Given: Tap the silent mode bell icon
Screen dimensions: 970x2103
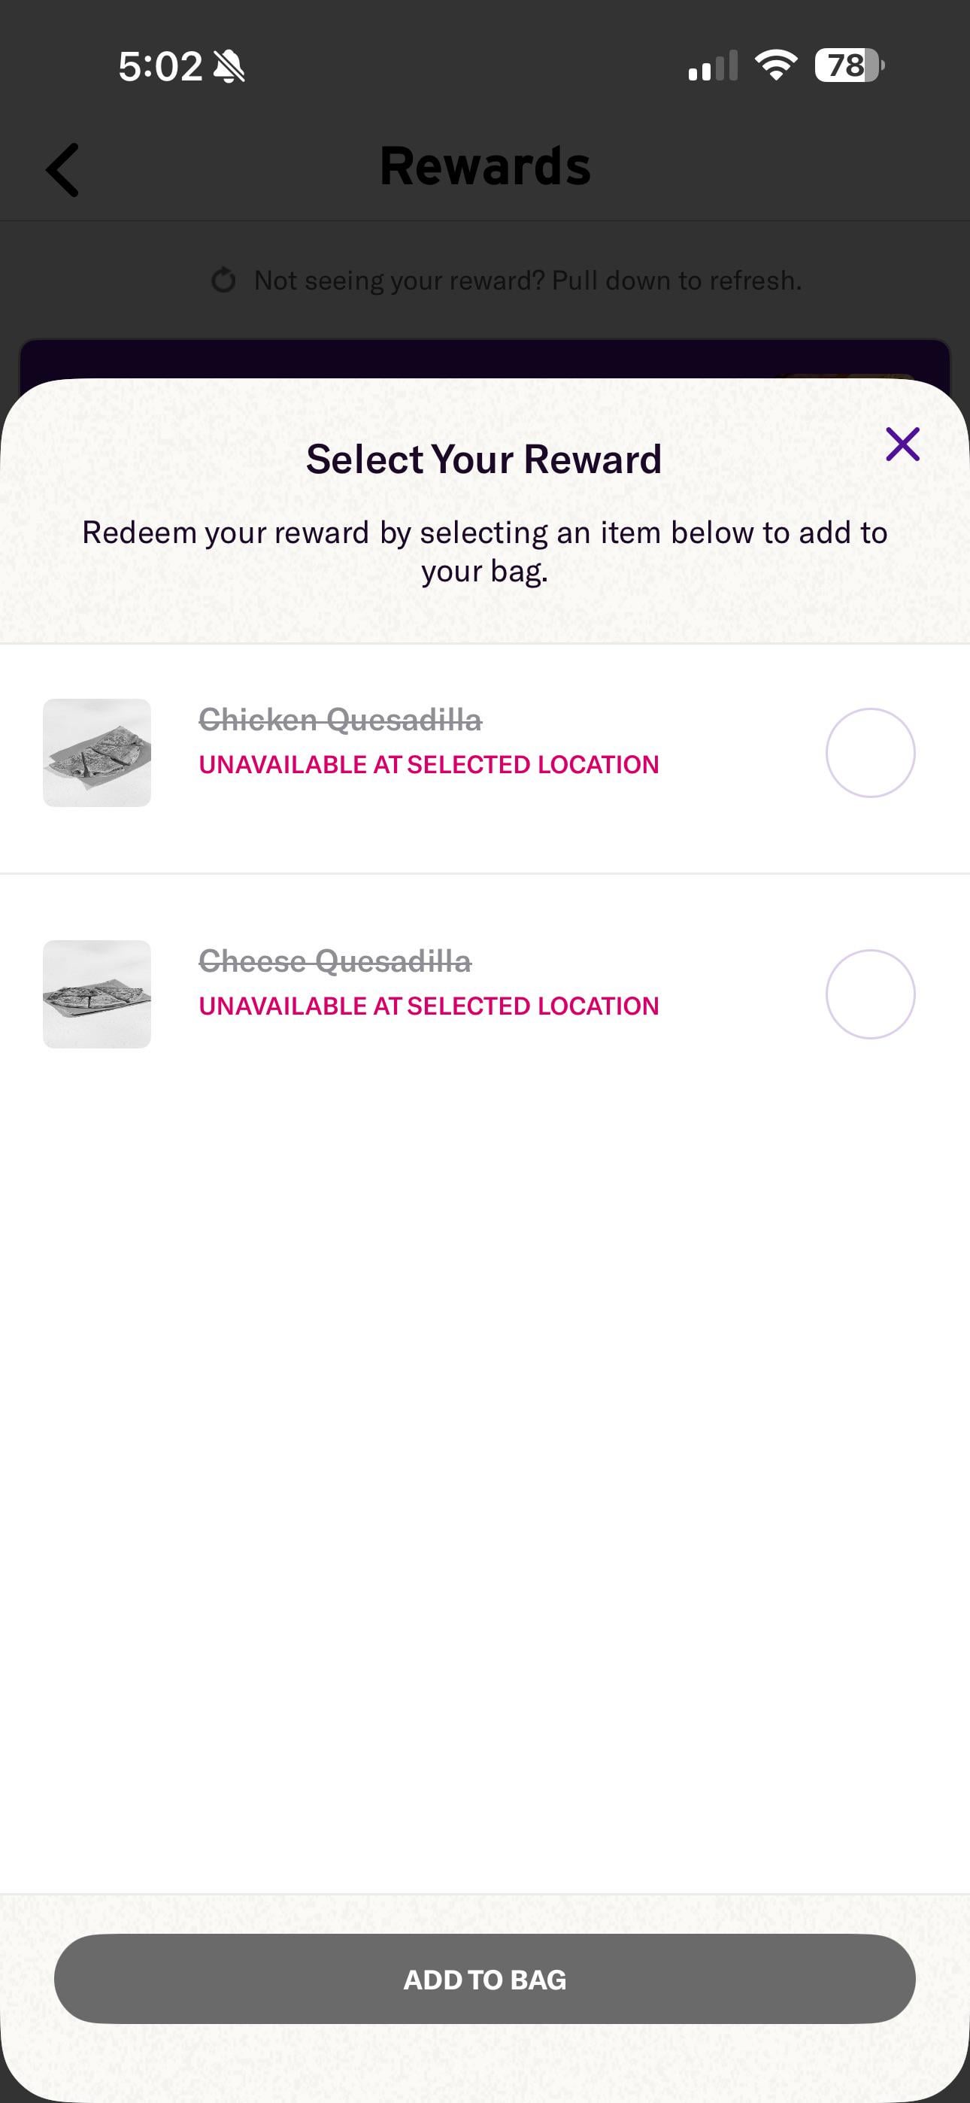Looking at the screenshot, I should point(229,66).
